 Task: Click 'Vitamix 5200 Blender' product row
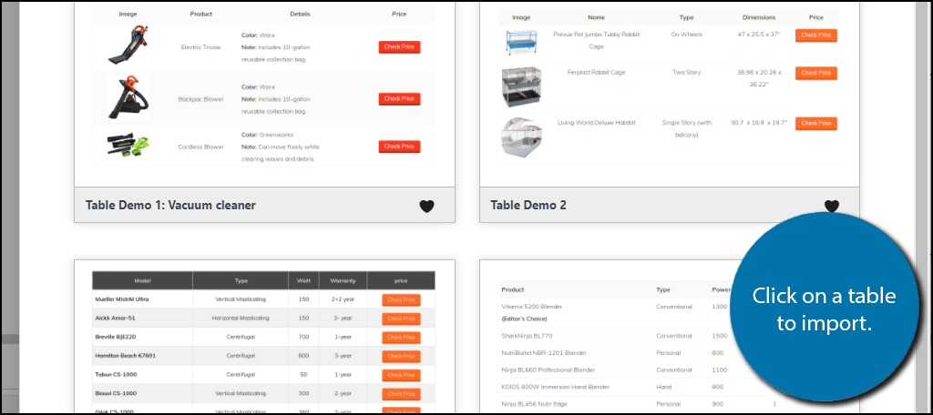click(531, 307)
